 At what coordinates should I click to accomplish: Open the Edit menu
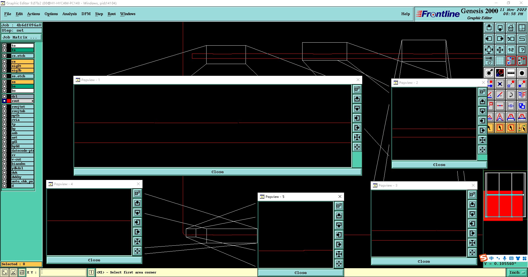coord(19,14)
